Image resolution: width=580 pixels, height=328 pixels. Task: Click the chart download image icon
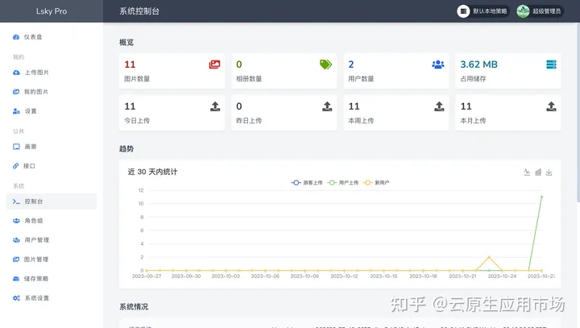(549, 172)
